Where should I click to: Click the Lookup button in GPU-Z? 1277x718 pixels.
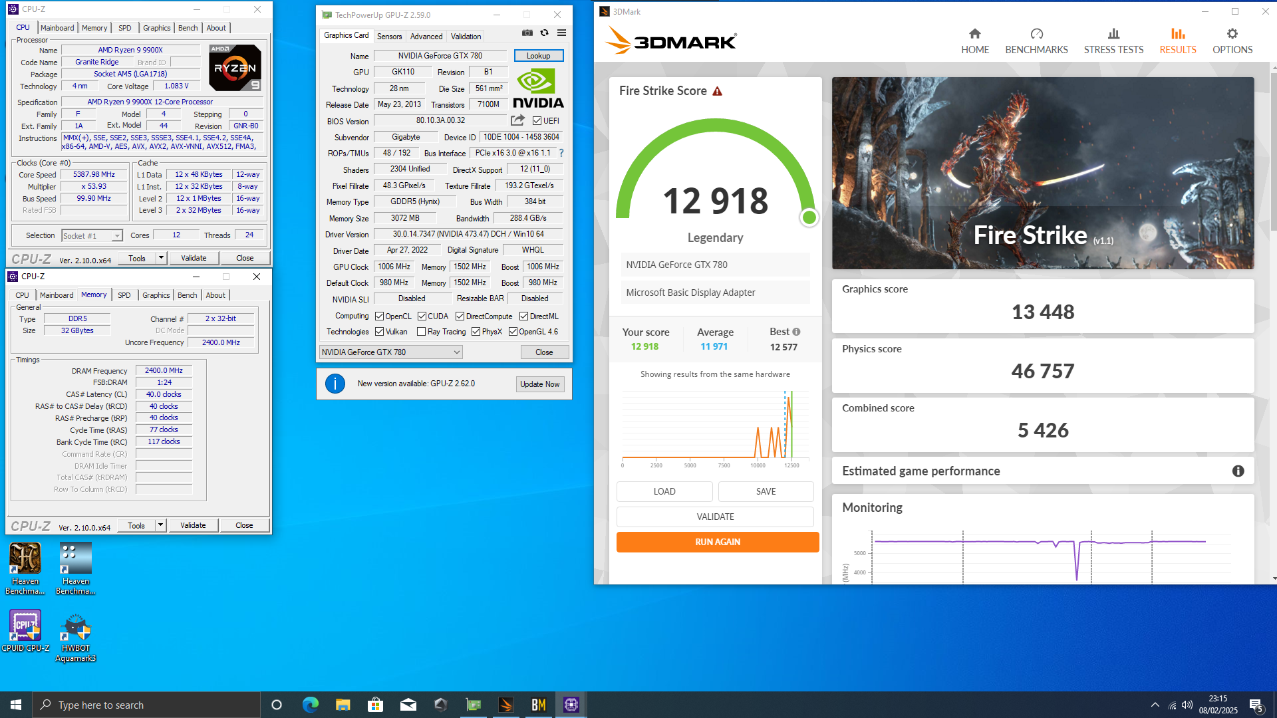539,56
